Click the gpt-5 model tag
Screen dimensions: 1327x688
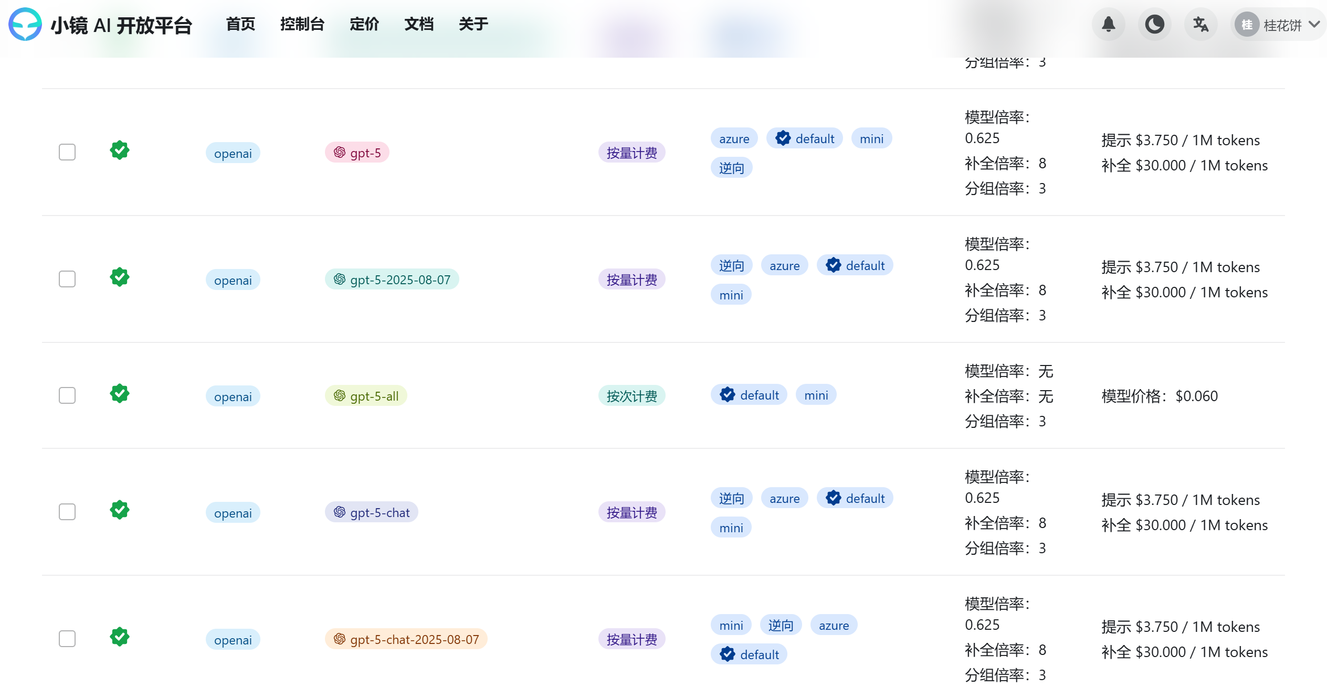[357, 153]
